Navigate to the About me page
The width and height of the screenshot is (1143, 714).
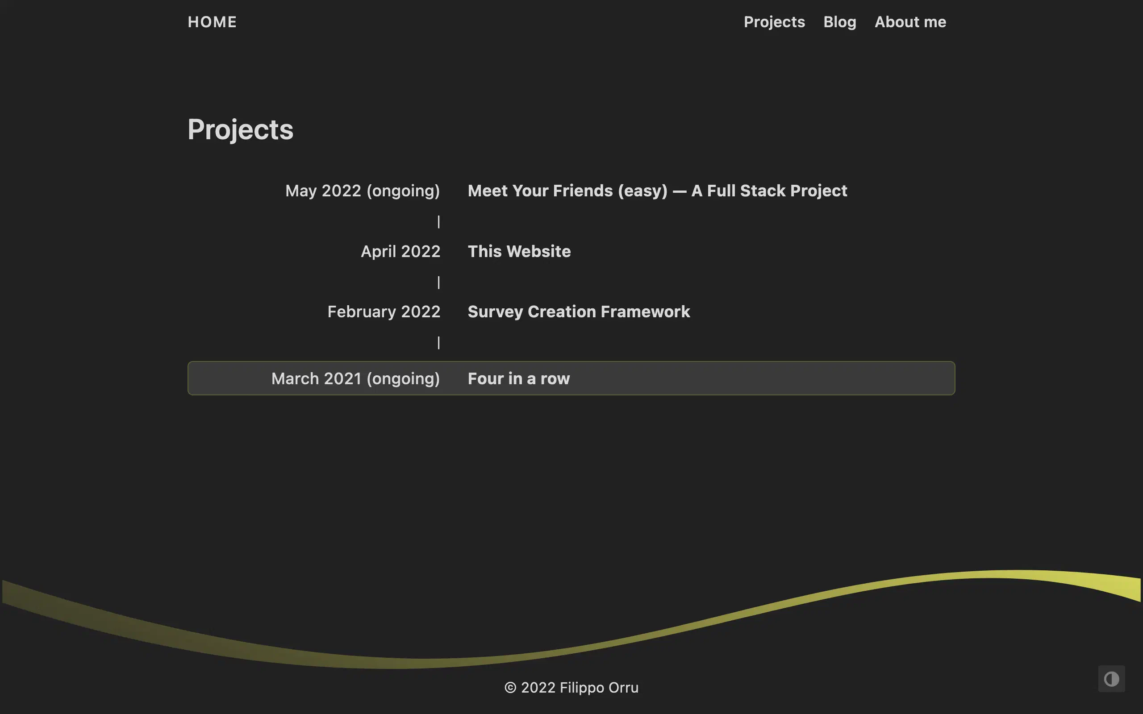[910, 22]
